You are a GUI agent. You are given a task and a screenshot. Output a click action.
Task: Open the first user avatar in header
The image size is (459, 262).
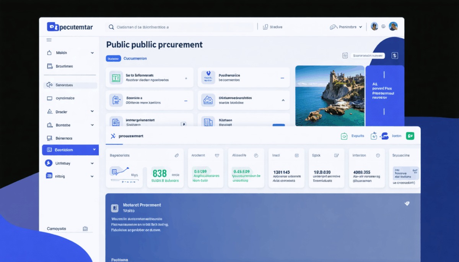(374, 26)
